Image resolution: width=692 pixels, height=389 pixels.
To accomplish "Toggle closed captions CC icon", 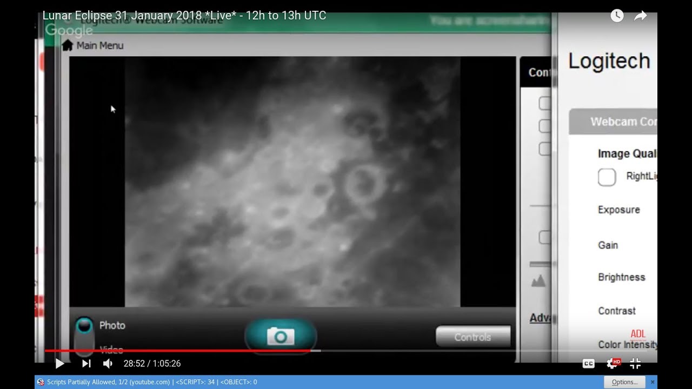I will (589, 364).
